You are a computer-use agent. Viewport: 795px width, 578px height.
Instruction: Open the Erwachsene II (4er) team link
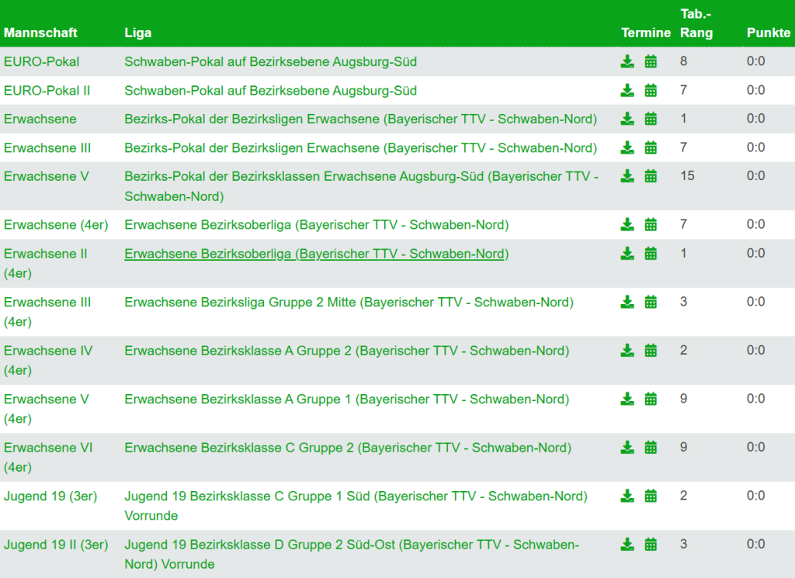[x=46, y=264]
